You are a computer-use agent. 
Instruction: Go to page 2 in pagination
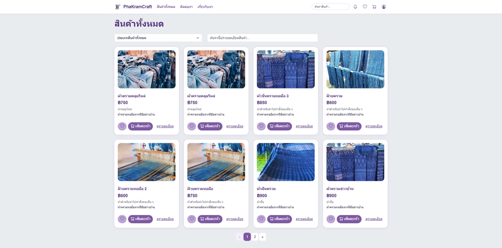click(x=255, y=237)
